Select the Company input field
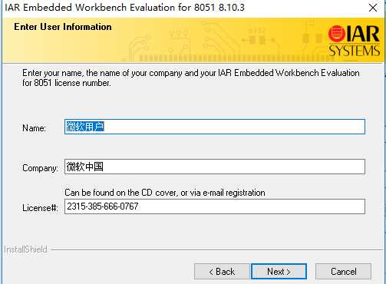The width and height of the screenshot is (386, 284). pyautogui.click(x=215, y=167)
